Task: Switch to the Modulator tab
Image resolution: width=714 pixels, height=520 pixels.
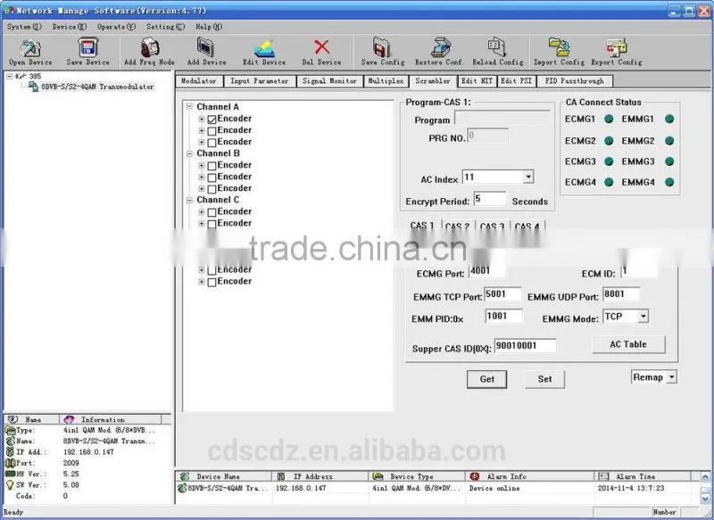Action: click(x=199, y=81)
